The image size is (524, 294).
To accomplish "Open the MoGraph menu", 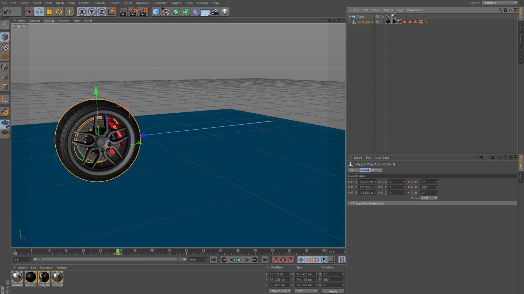I will pos(143,3).
